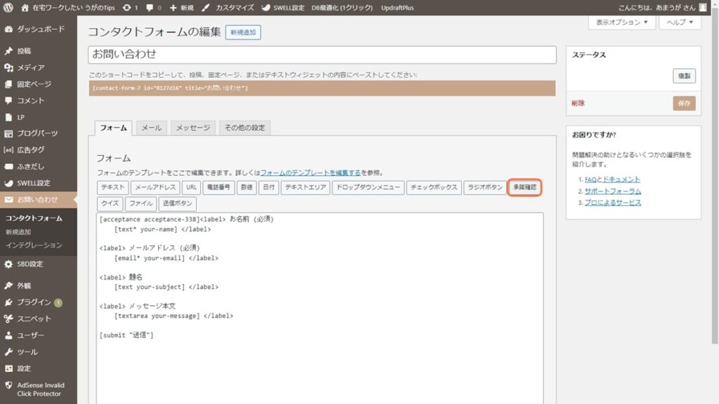Go to プラグイン in the sidebar
The width and height of the screenshot is (719, 404).
[x=34, y=302]
